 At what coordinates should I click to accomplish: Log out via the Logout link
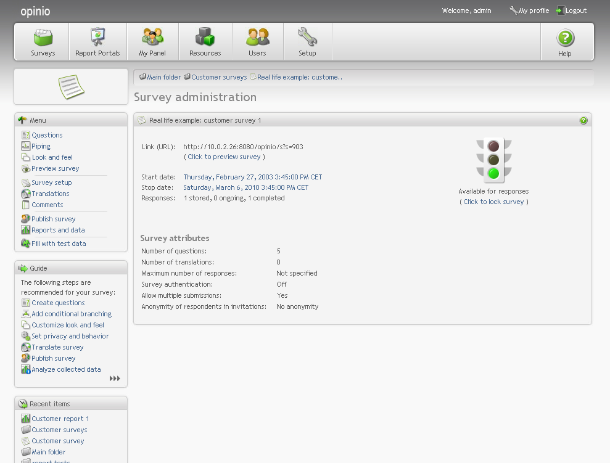[575, 10]
